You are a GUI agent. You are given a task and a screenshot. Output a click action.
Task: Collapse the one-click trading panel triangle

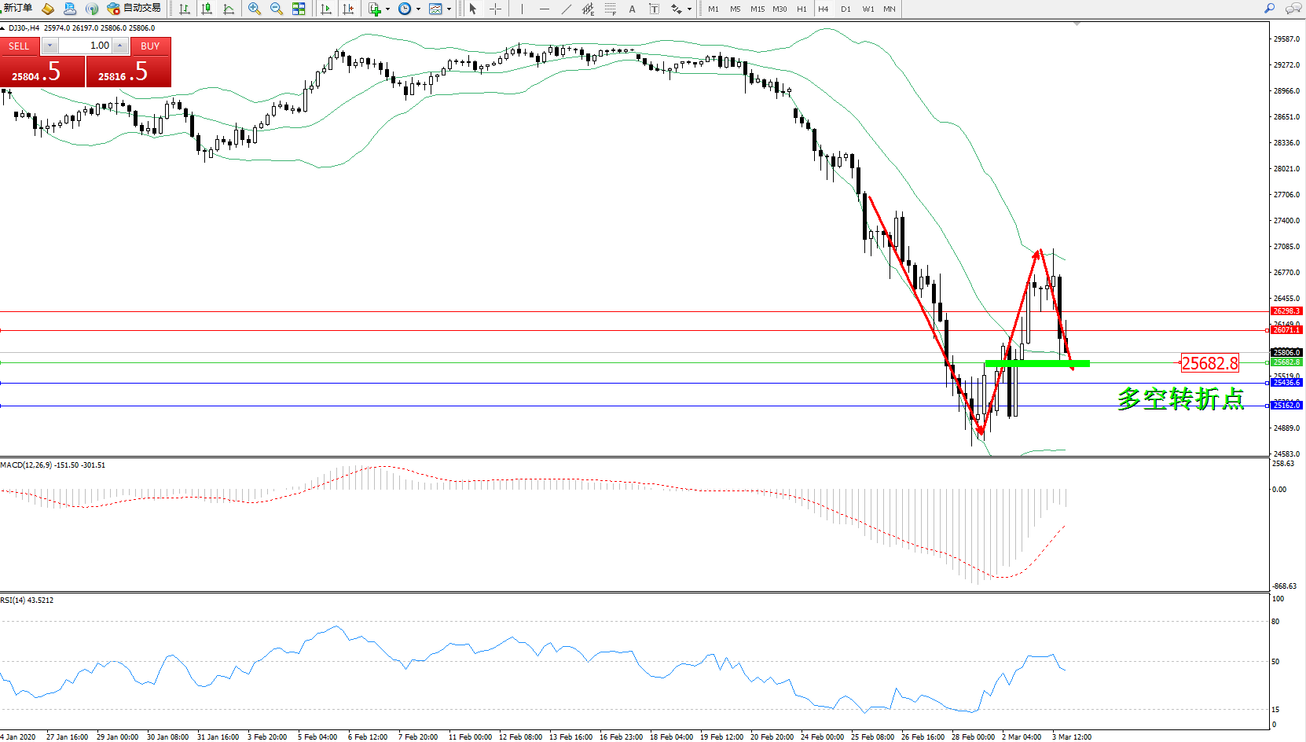click(x=3, y=28)
